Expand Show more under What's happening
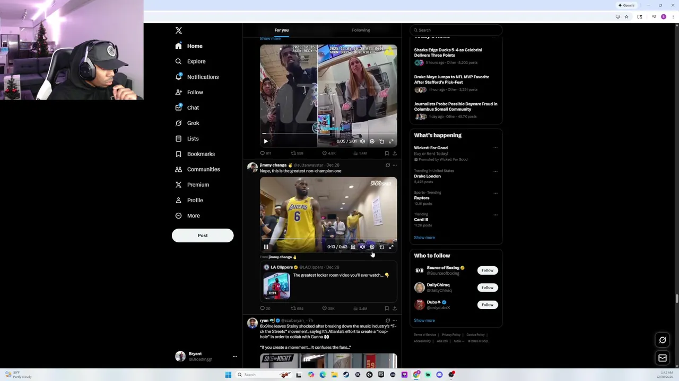 tap(424, 238)
